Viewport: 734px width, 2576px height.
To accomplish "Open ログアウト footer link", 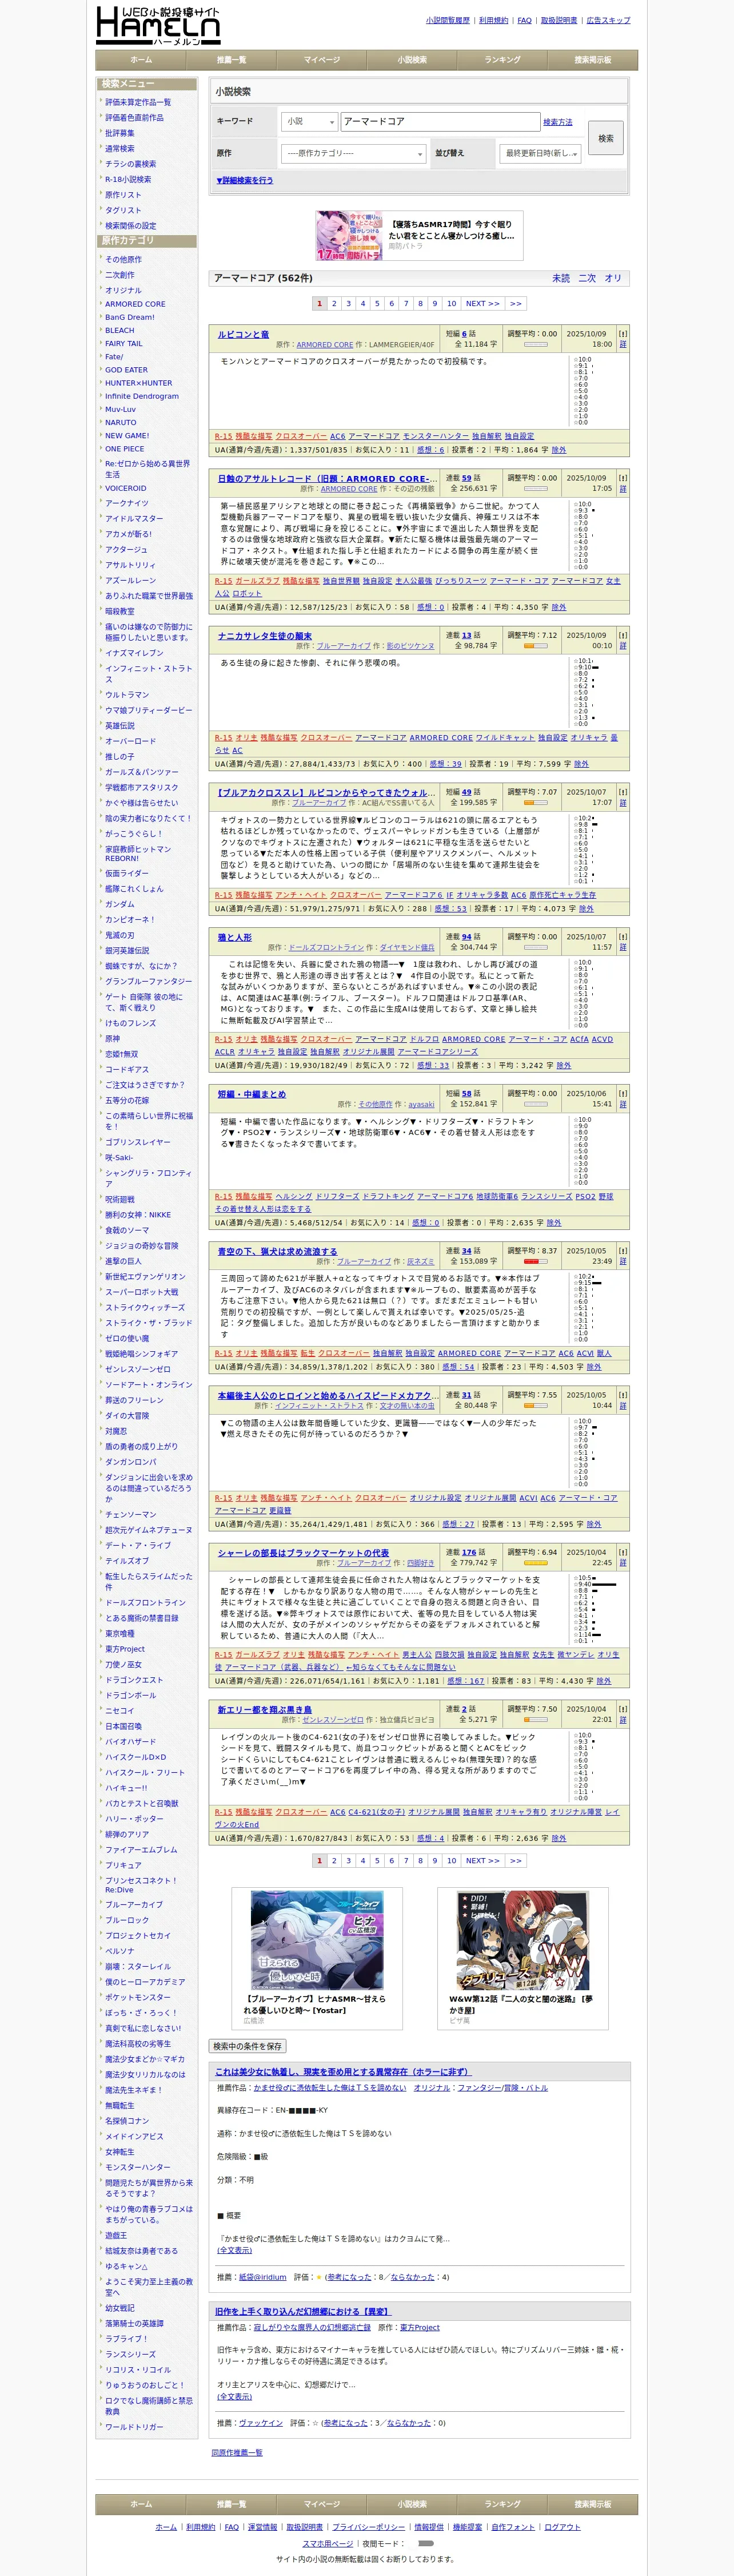I will 563,2527.
